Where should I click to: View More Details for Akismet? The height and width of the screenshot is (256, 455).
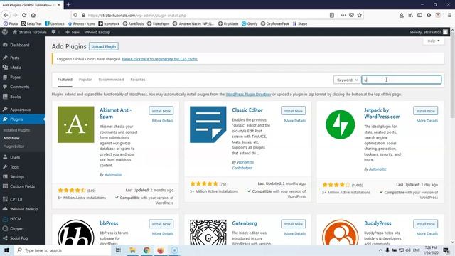[x=163, y=121]
